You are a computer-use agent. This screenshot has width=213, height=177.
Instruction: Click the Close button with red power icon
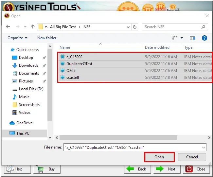coord(196,169)
